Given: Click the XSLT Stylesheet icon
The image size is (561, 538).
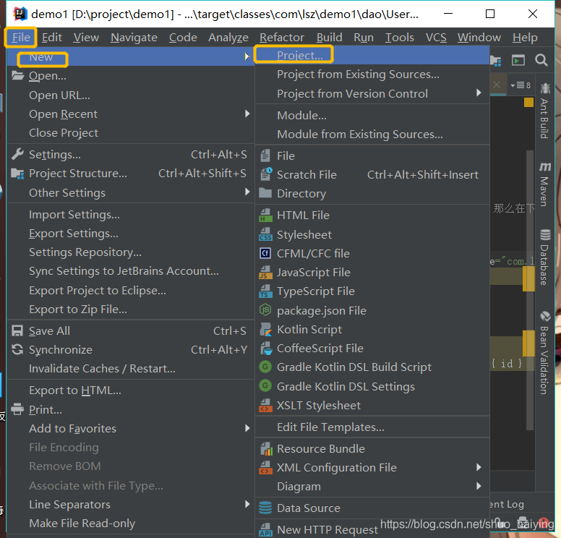Looking at the screenshot, I should [265, 406].
